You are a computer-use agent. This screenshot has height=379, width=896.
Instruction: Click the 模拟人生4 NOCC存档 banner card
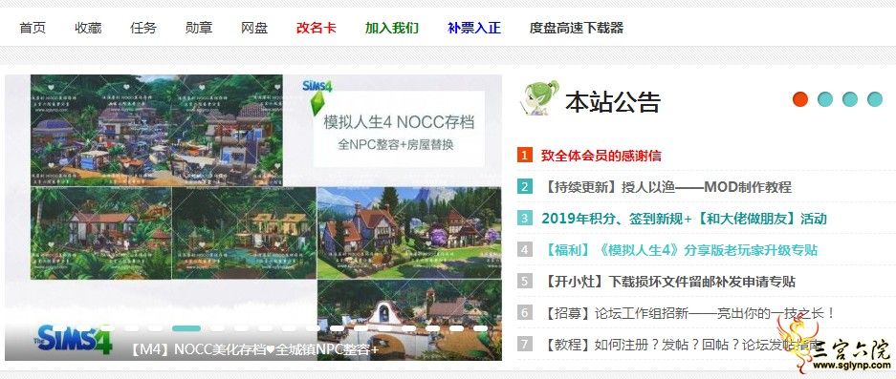[x=399, y=129]
